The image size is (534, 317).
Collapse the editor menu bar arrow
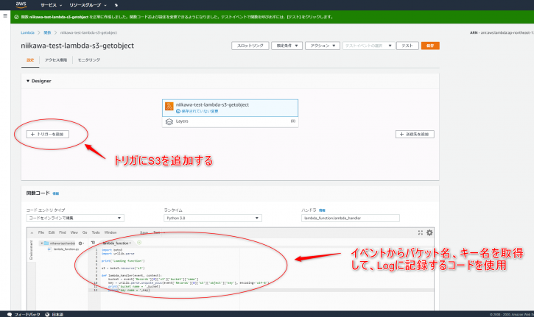pos(32,232)
